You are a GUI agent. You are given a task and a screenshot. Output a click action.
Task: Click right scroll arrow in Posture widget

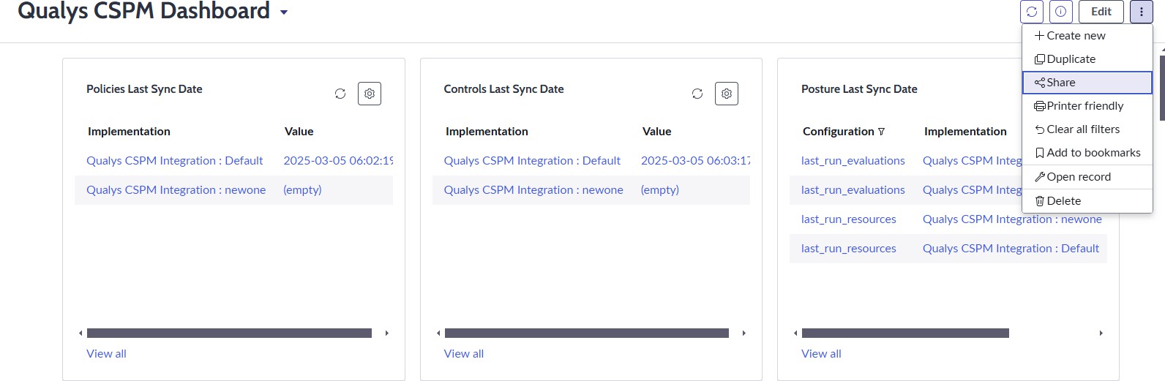click(x=1101, y=333)
